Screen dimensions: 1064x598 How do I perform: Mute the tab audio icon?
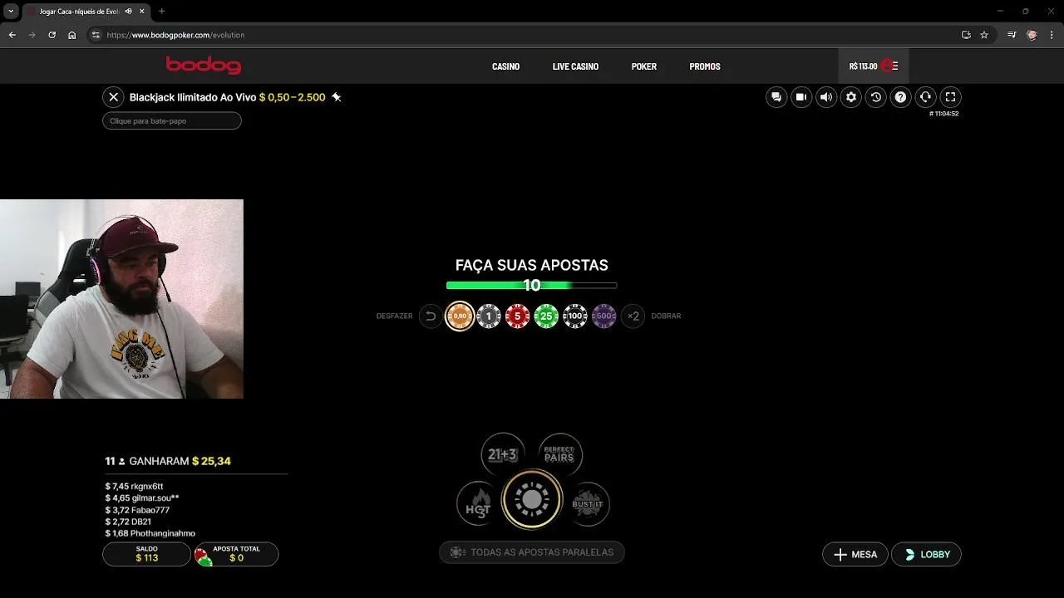(x=128, y=12)
